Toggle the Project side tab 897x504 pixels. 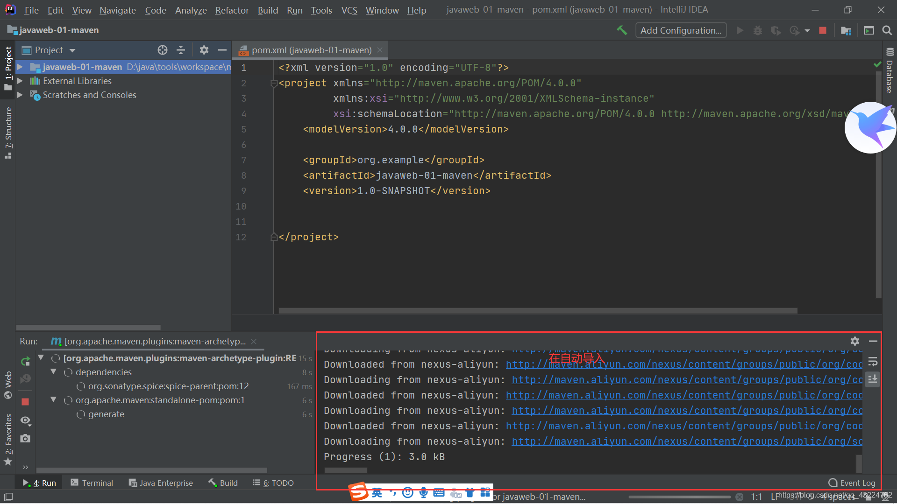tap(8, 69)
